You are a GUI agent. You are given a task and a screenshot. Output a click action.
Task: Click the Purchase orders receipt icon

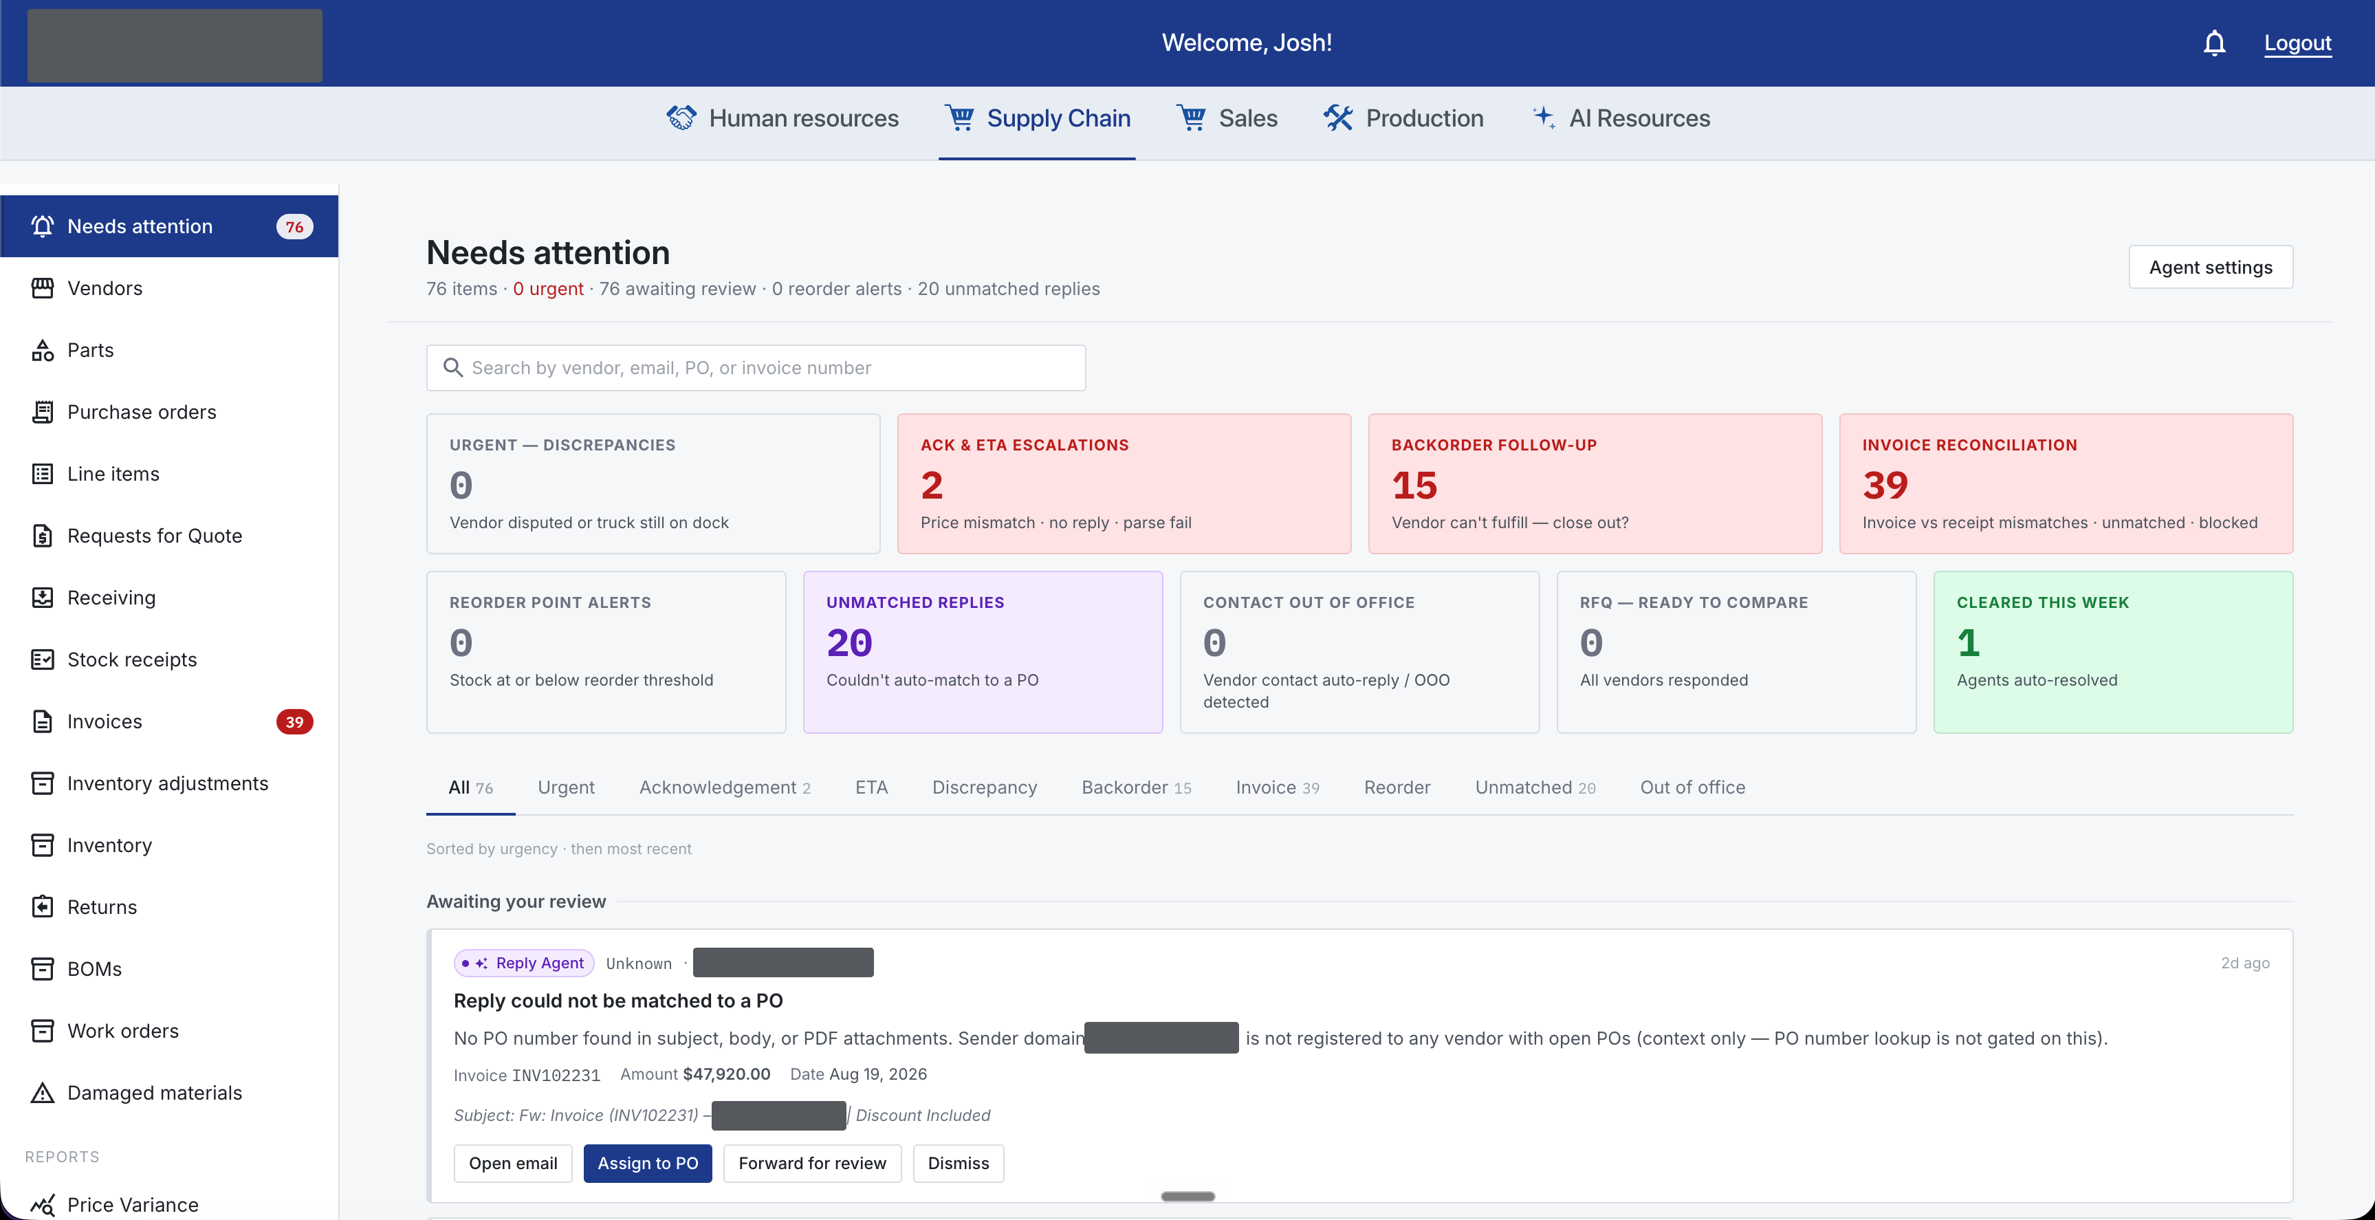click(x=43, y=412)
